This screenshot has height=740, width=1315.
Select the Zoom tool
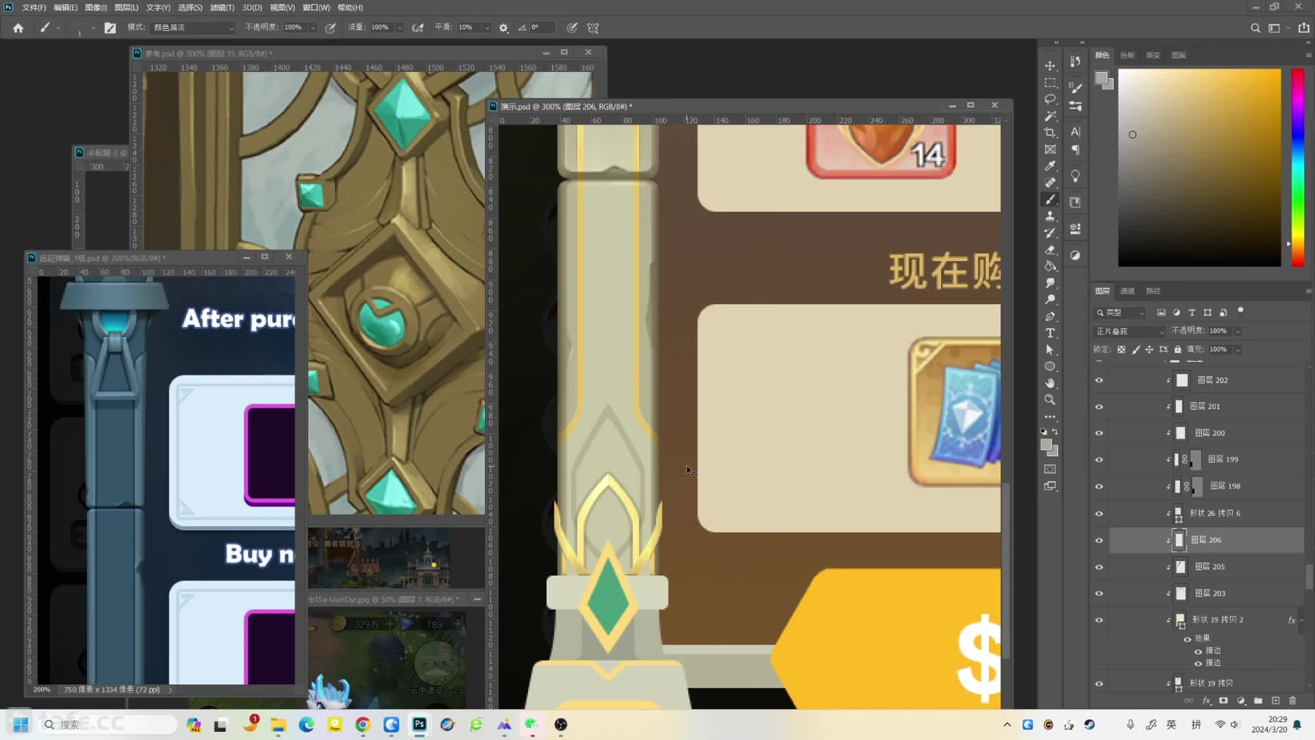(1050, 400)
